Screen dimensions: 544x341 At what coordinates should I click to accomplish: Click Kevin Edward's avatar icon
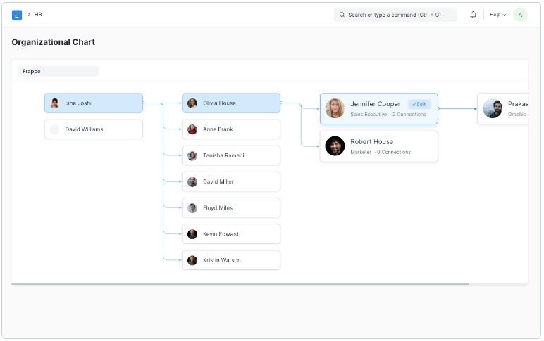click(192, 234)
